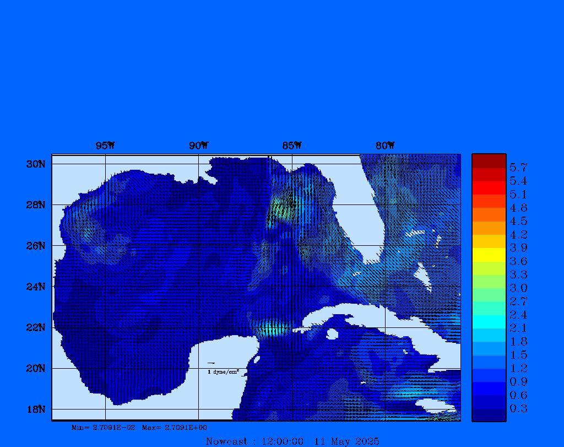The image size is (564, 447).
Task: Click the 22N latitude label
Action: pyautogui.click(x=36, y=327)
